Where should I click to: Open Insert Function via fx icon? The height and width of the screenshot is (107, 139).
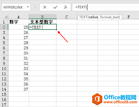tap(66, 7)
